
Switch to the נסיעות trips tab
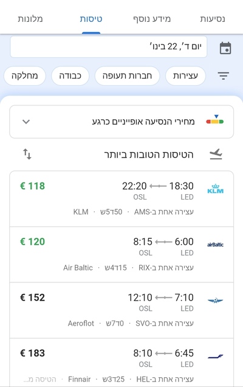[213, 19]
